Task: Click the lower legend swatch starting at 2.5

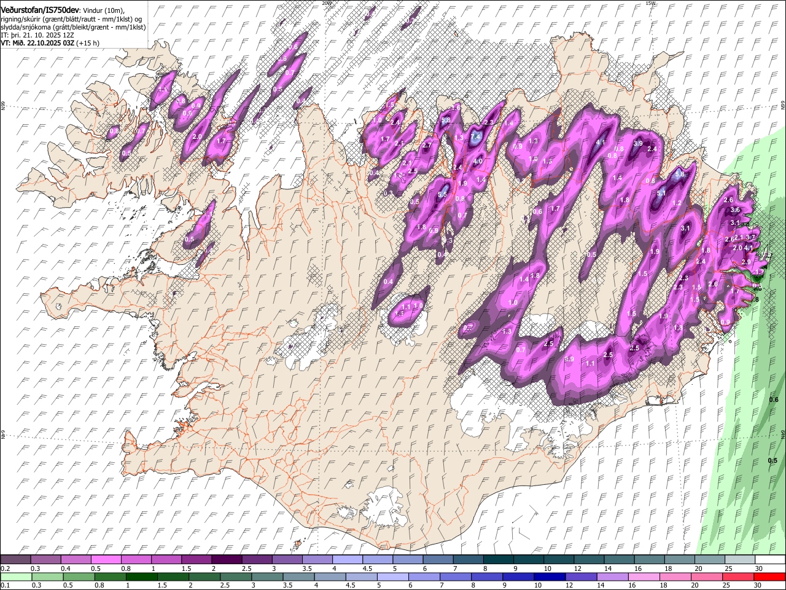Action: (x=236, y=576)
